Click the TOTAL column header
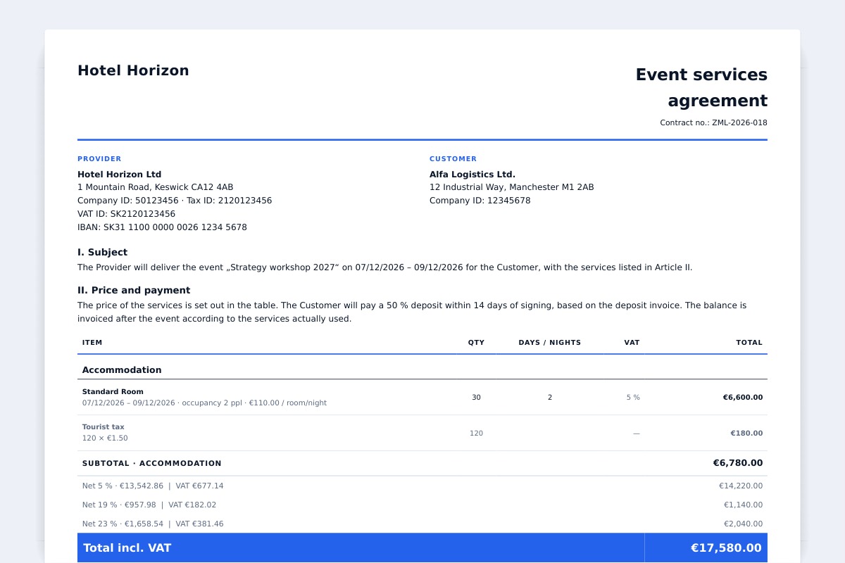This screenshot has width=845, height=563. 749,343
